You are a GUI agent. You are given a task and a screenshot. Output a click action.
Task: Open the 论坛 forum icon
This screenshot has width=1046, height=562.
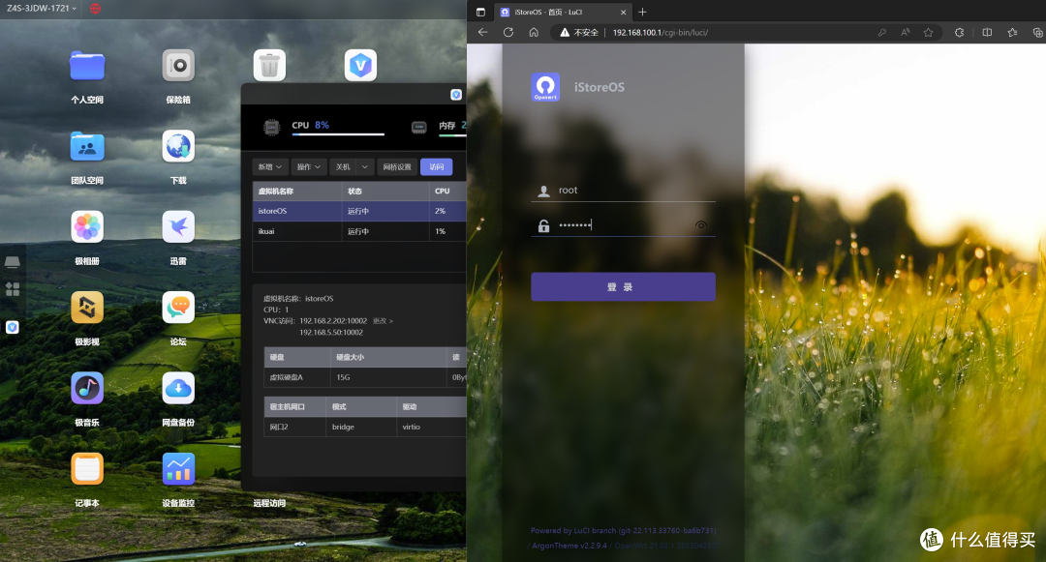[178, 308]
